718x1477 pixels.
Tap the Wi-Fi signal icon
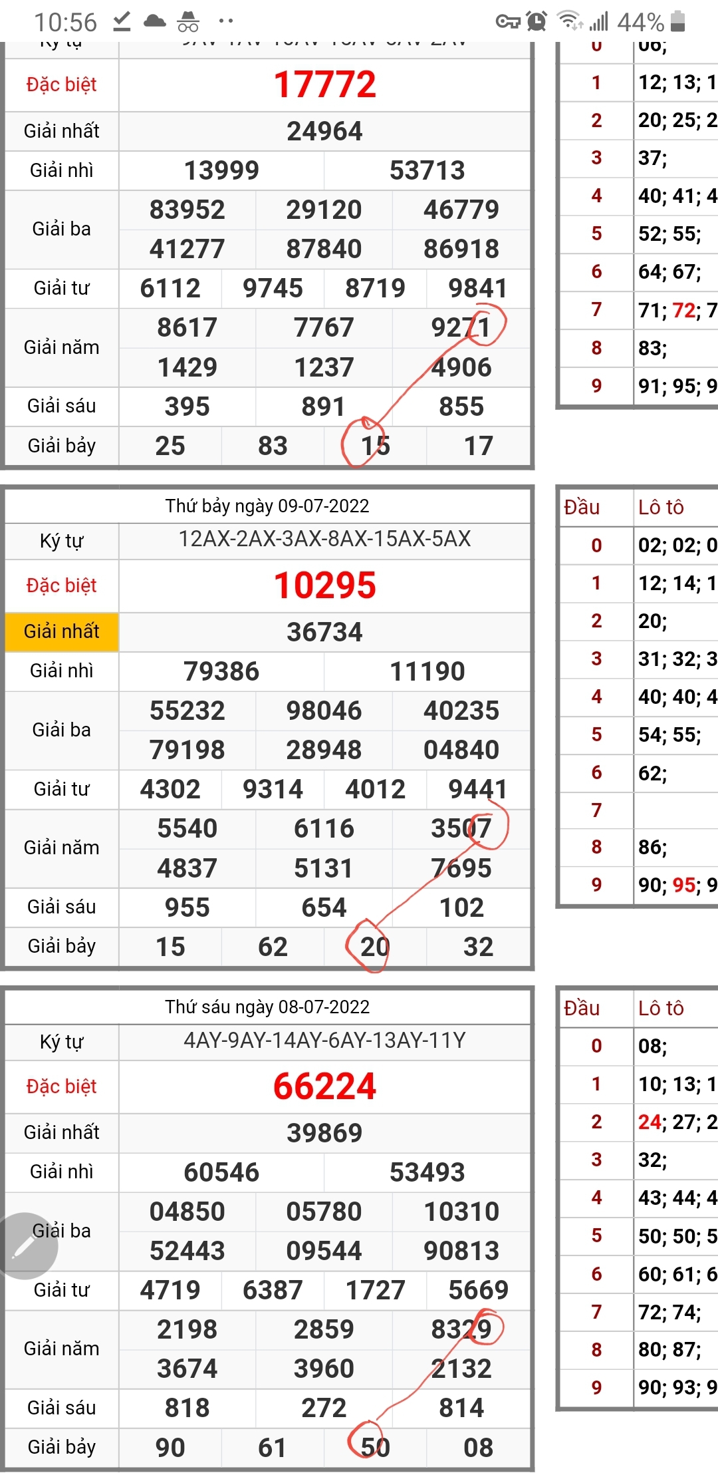point(570,22)
